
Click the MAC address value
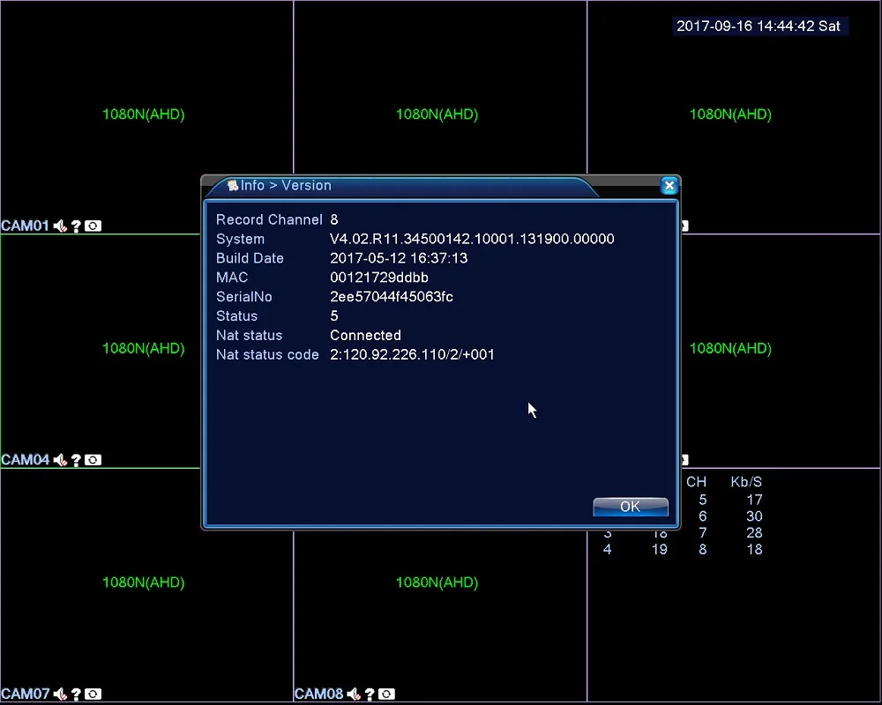pos(379,278)
